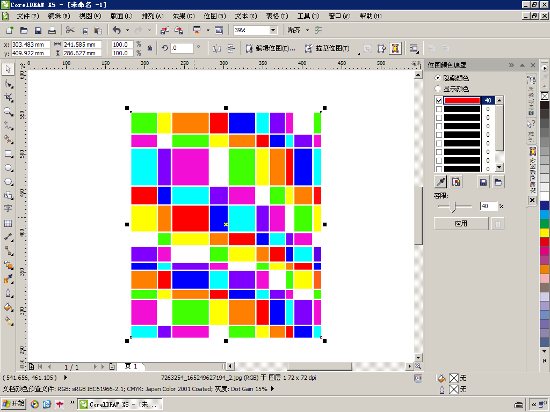Expand color profile info arrow in status bar
This screenshot has height=412, width=550.
(272, 389)
